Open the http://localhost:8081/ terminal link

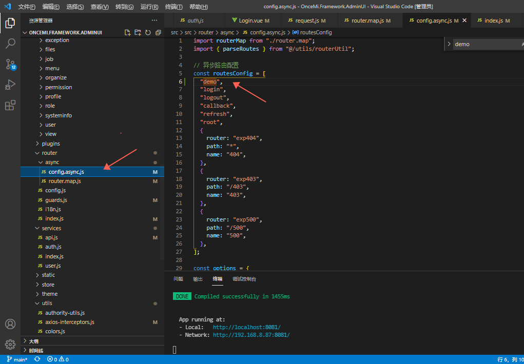click(x=247, y=327)
